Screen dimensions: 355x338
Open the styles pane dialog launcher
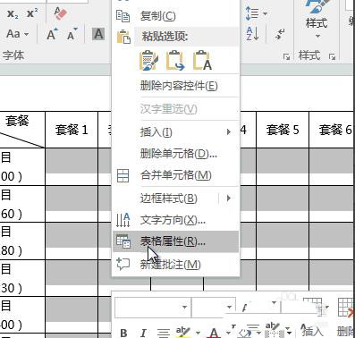tap(333, 56)
